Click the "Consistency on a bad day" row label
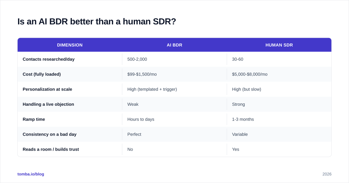 (49, 134)
